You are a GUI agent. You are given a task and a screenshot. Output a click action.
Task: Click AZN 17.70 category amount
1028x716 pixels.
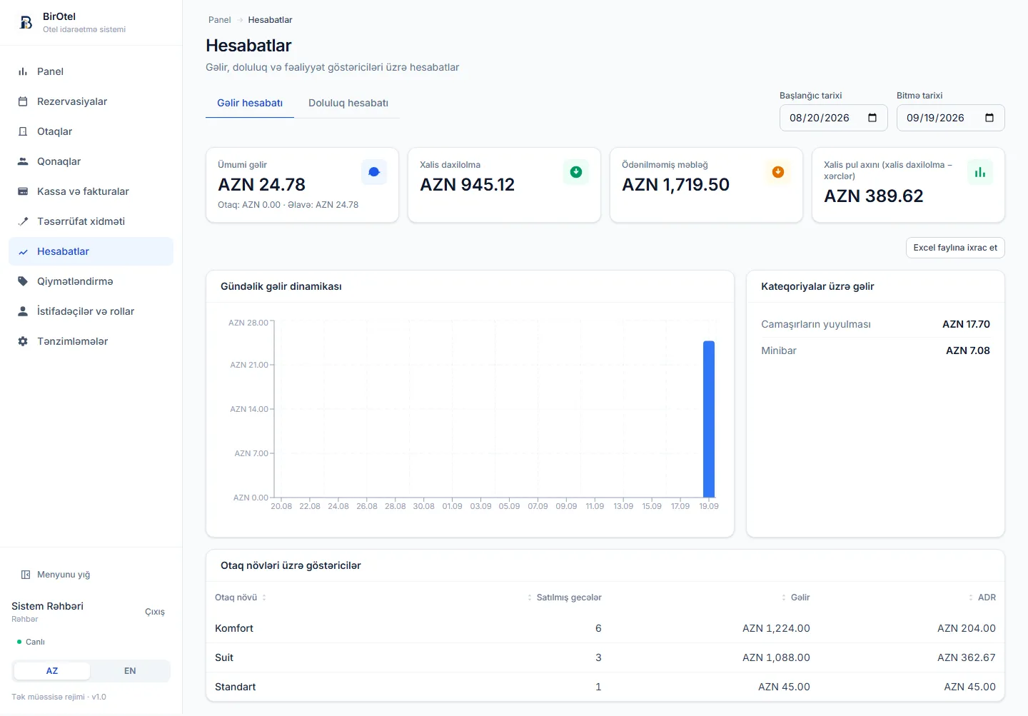click(966, 324)
